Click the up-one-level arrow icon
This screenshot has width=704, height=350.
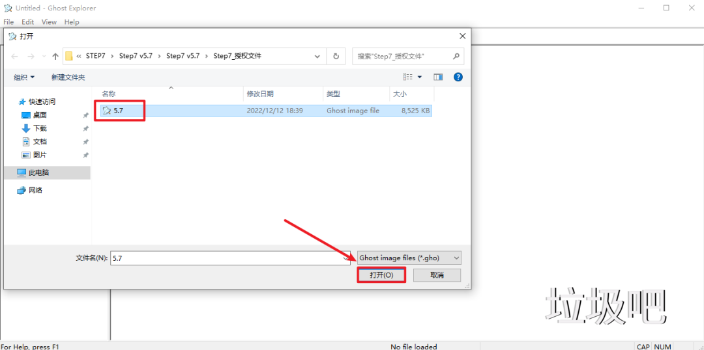point(55,56)
